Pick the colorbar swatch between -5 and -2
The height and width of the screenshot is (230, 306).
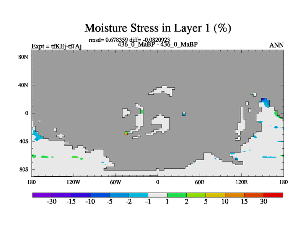[119, 195]
